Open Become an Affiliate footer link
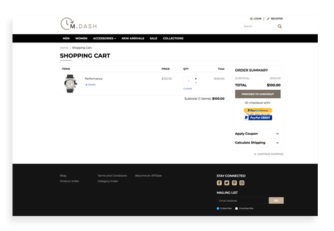 point(148,175)
